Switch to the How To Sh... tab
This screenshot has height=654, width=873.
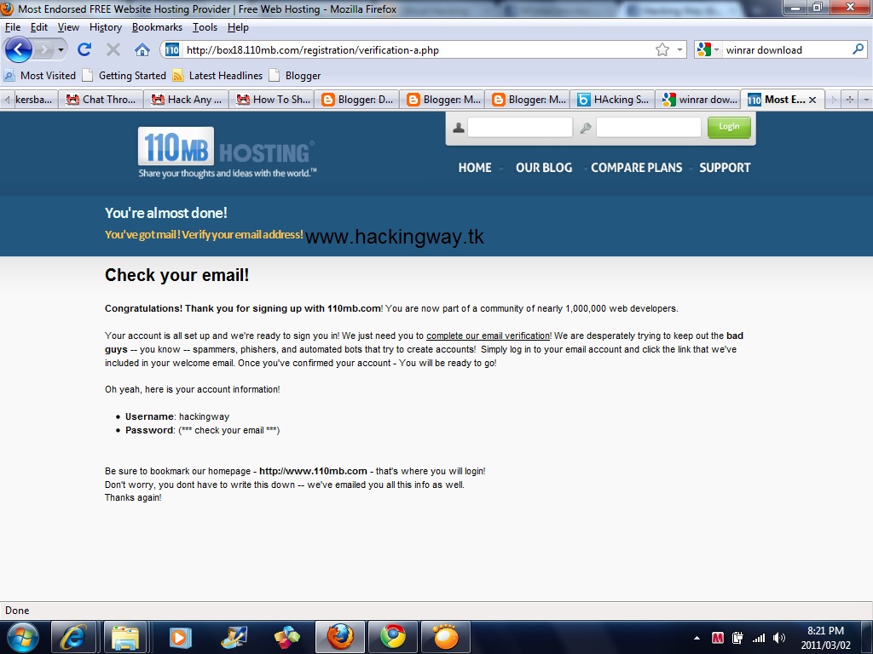[272, 100]
